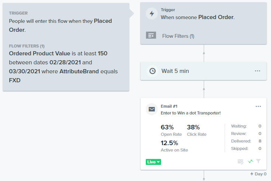The height and width of the screenshot is (181, 271).
Task: Click the lightning bolt trigger icon
Action: pyautogui.click(x=152, y=13)
